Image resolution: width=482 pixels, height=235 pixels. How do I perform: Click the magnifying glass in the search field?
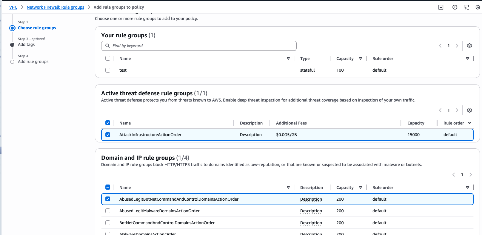(107, 45)
